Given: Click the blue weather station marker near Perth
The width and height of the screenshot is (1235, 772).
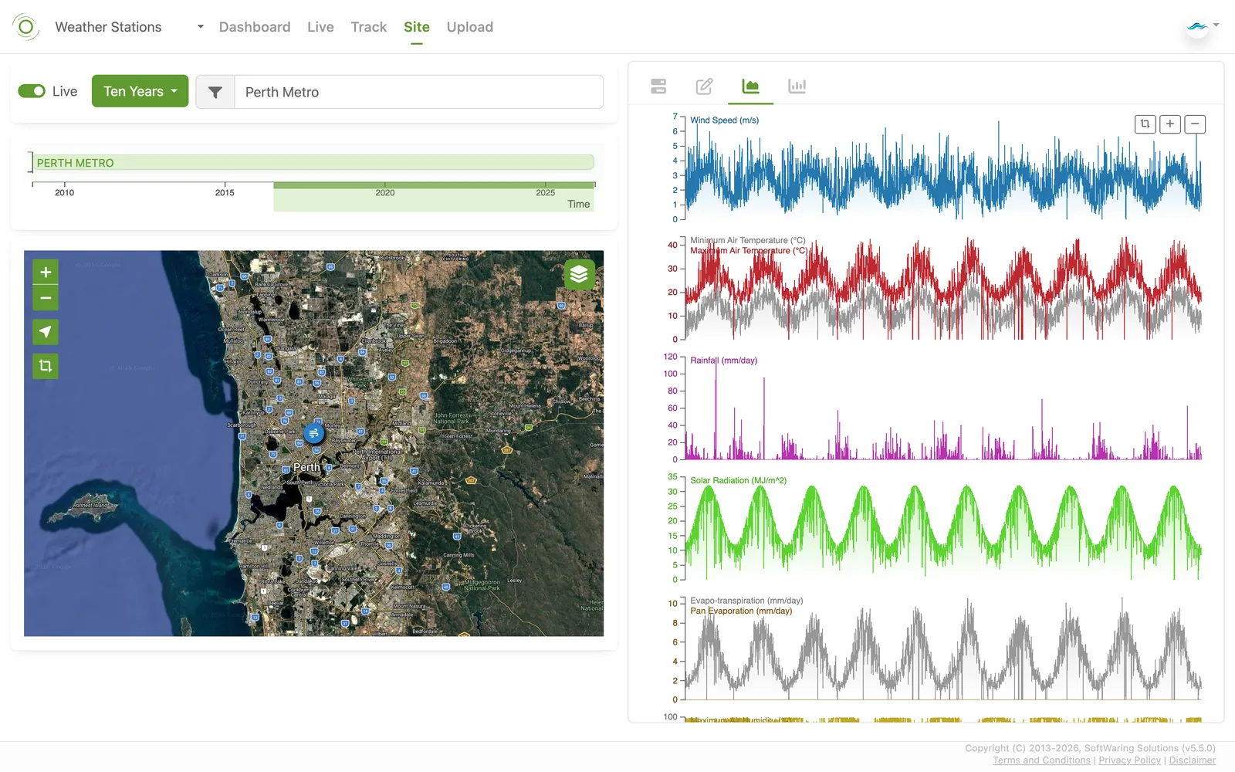Looking at the screenshot, I should [313, 434].
